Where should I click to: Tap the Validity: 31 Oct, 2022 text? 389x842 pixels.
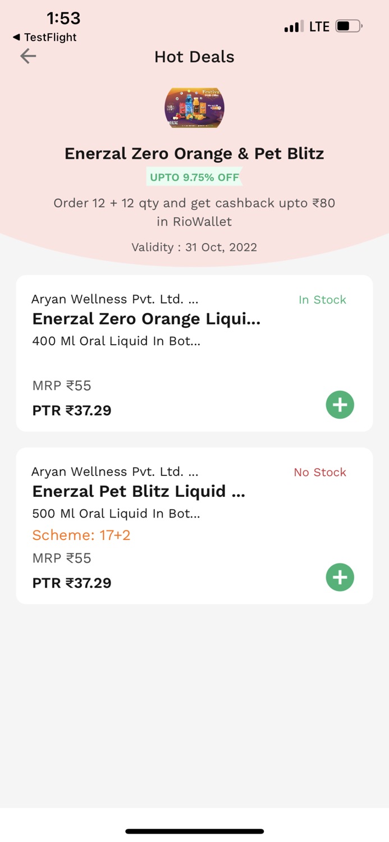tap(194, 247)
